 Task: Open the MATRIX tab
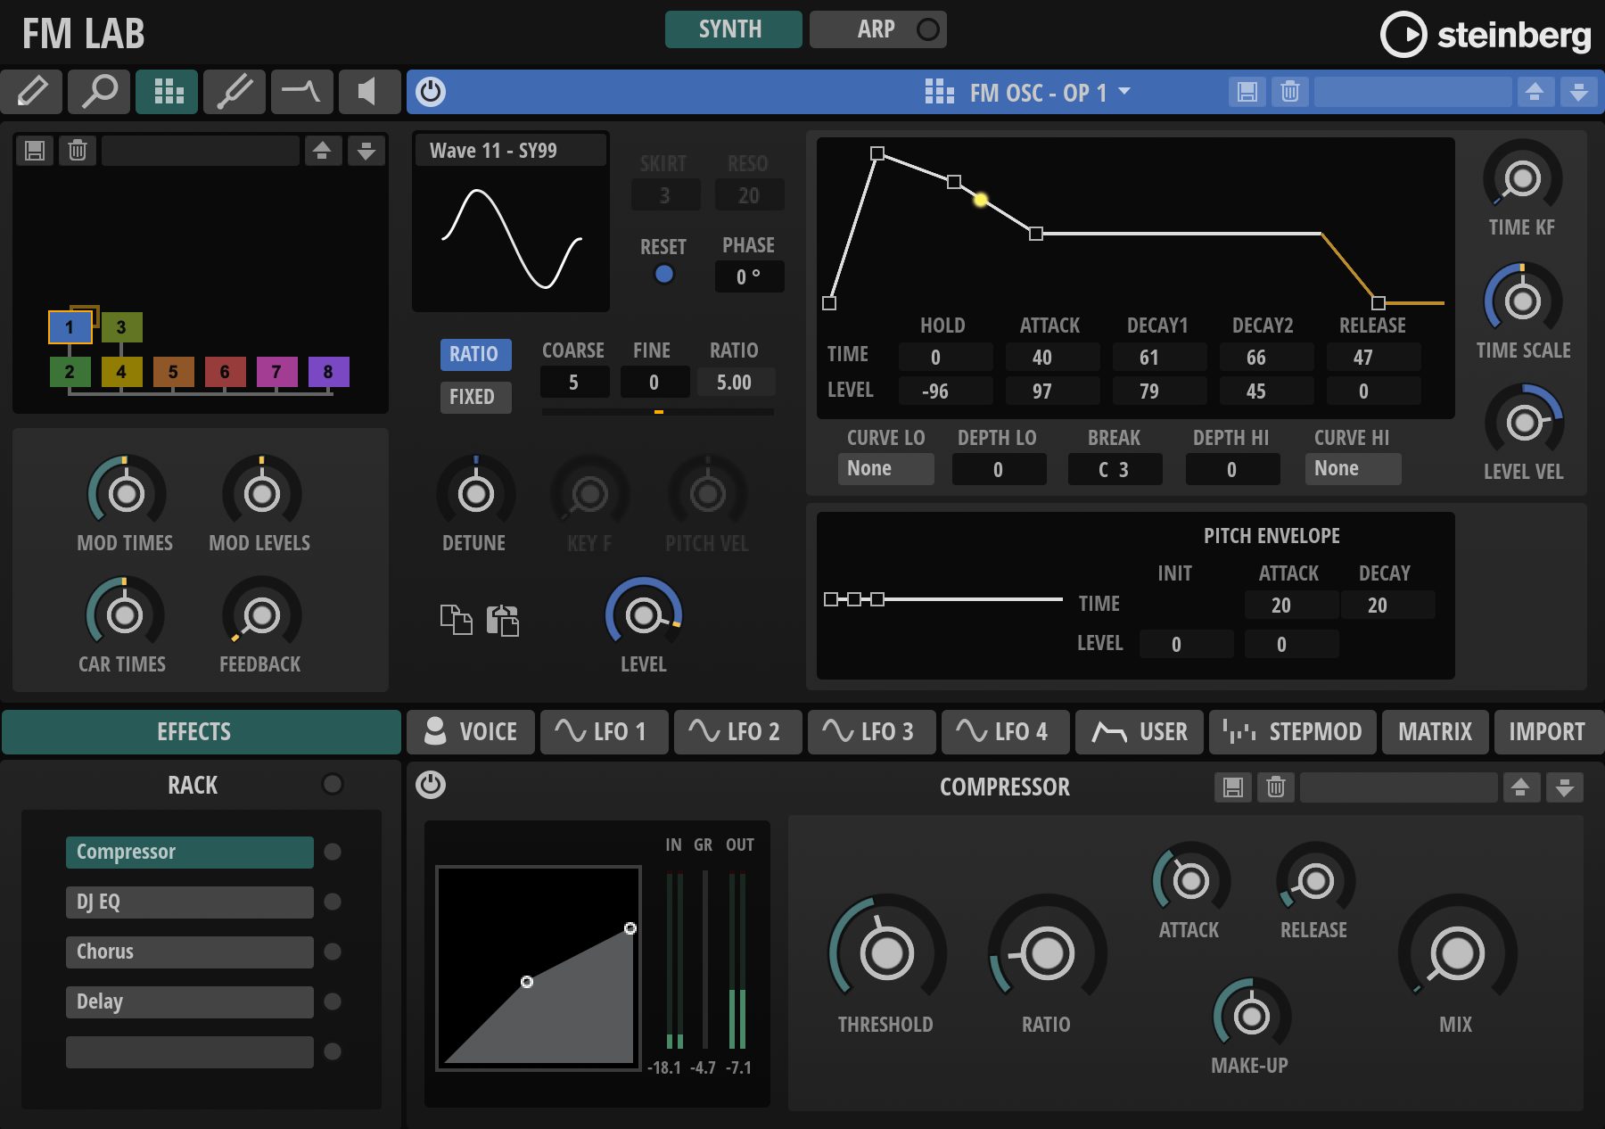pos(1435,732)
